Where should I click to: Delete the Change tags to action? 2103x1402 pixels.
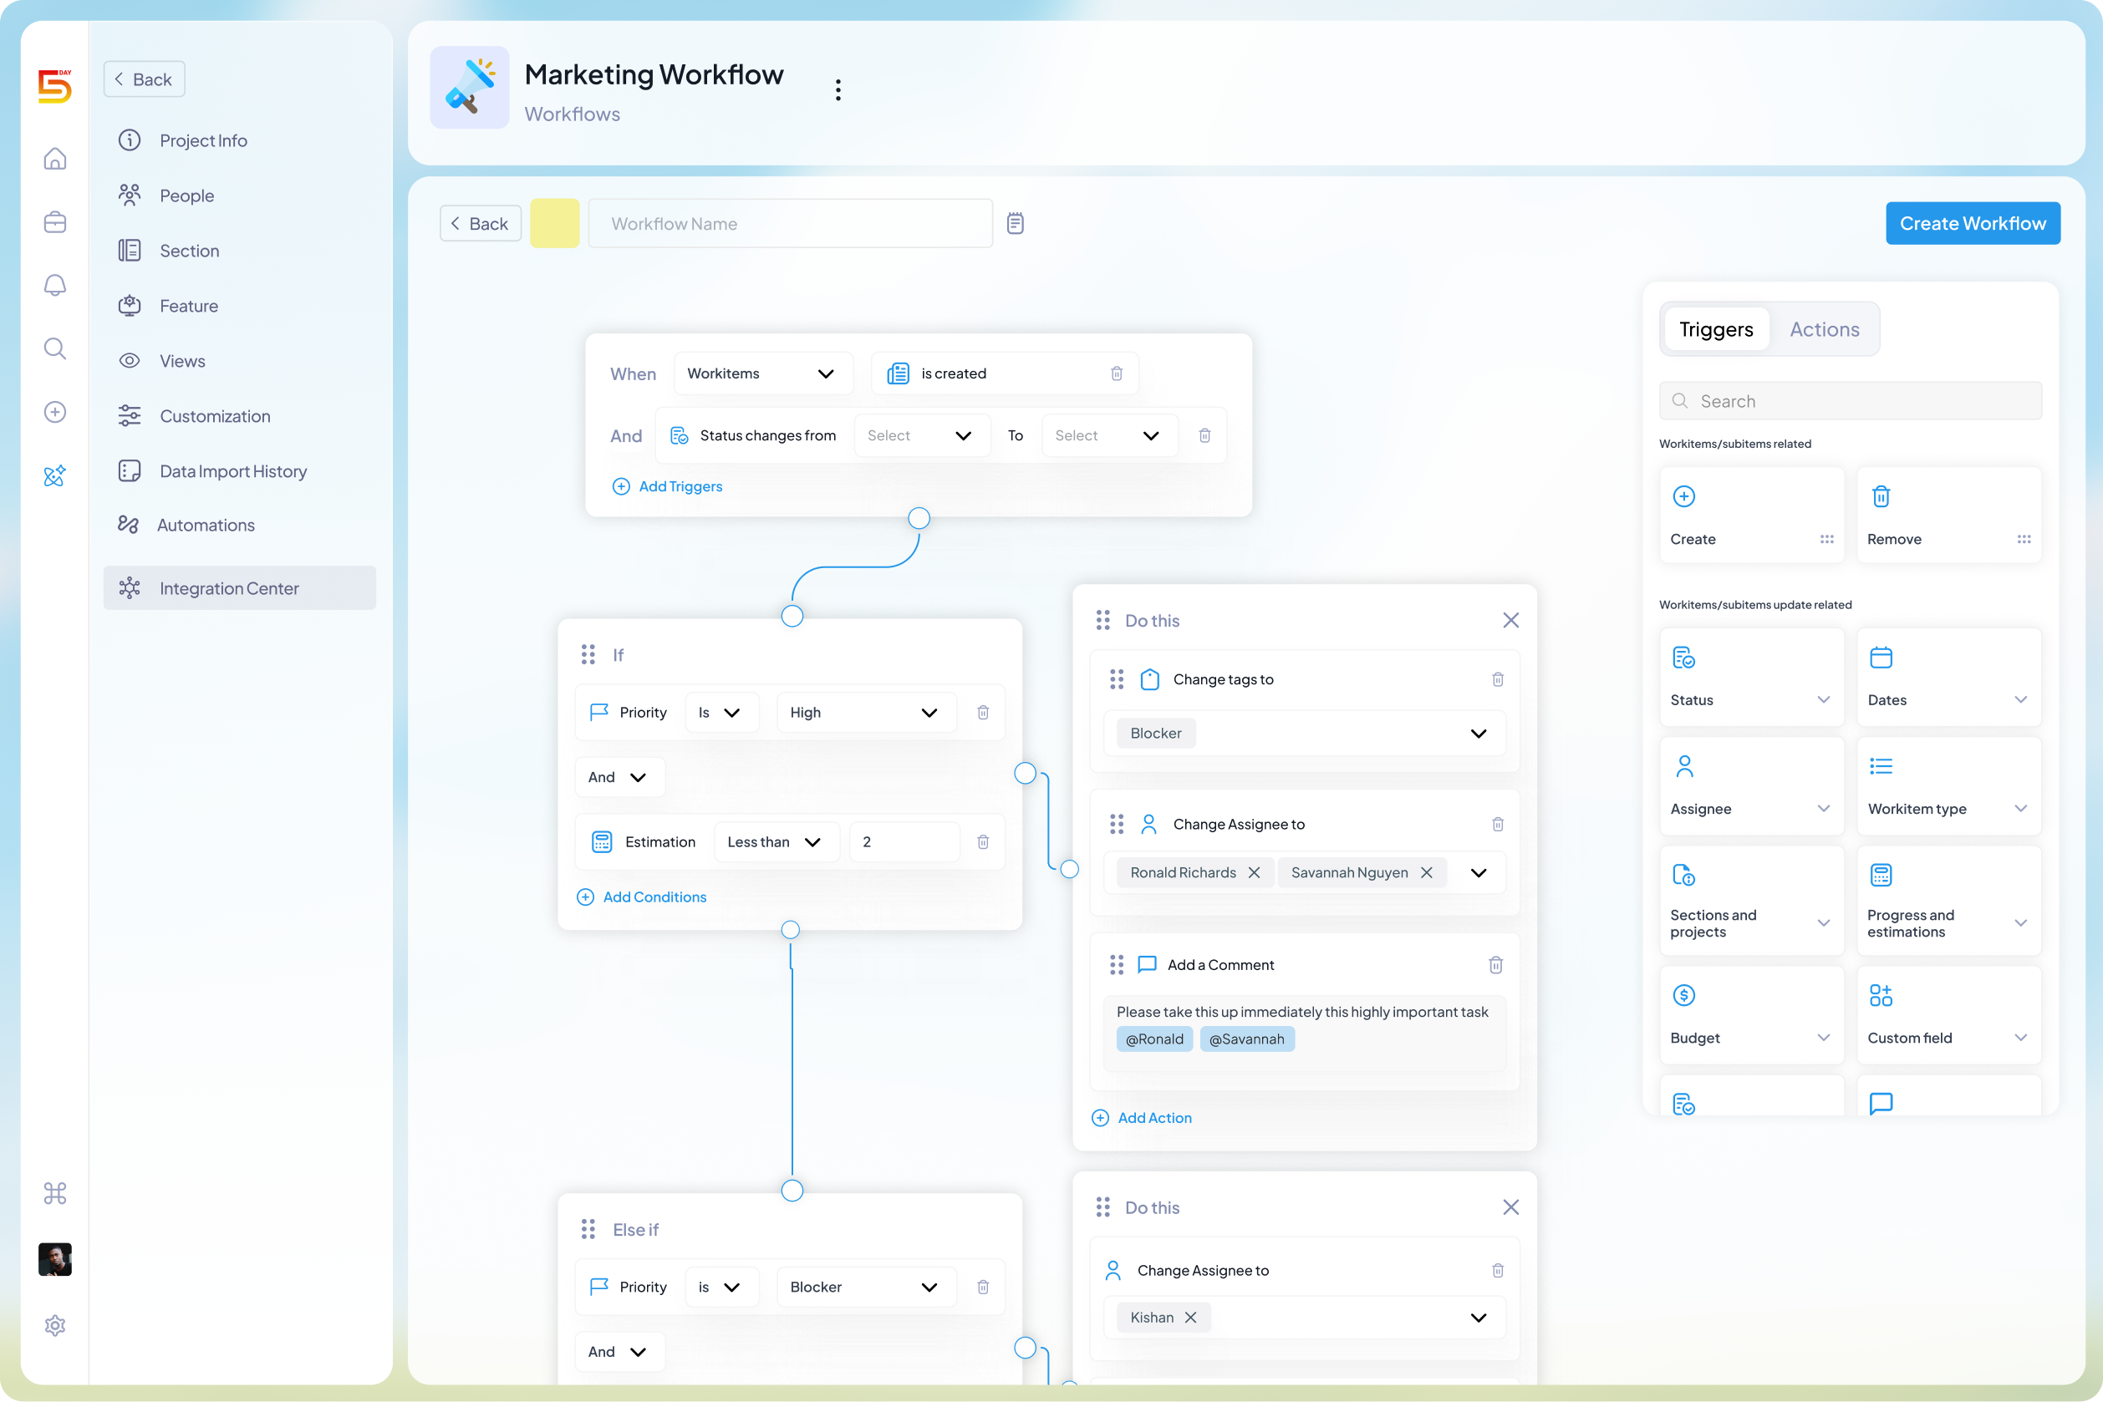[x=1497, y=679]
